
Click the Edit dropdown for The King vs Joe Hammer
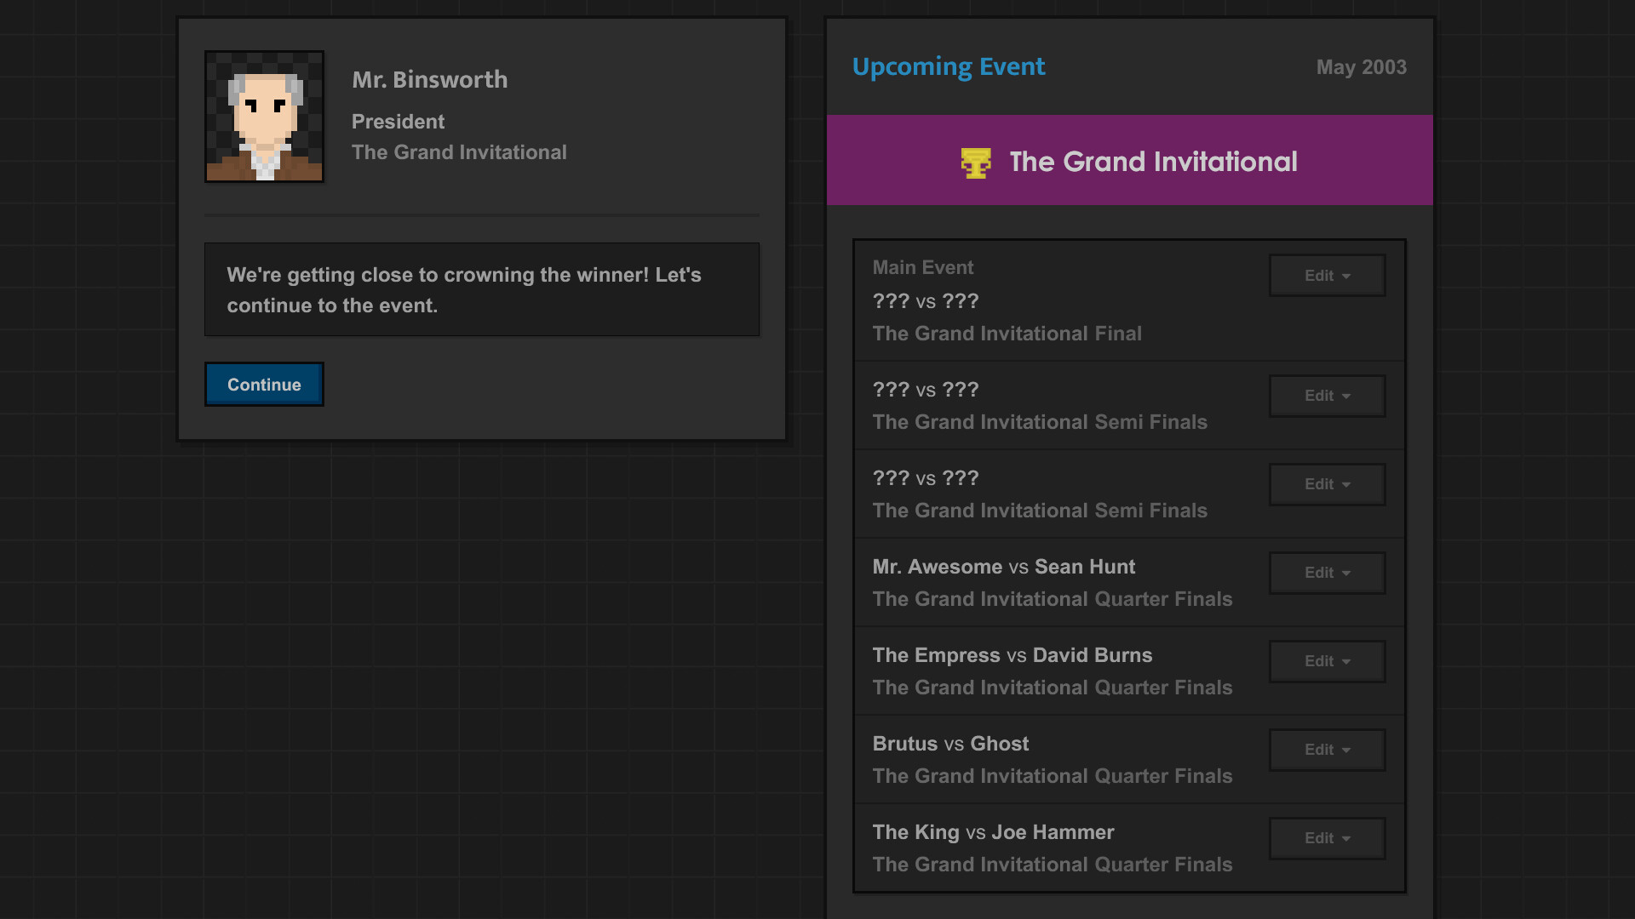click(1326, 838)
